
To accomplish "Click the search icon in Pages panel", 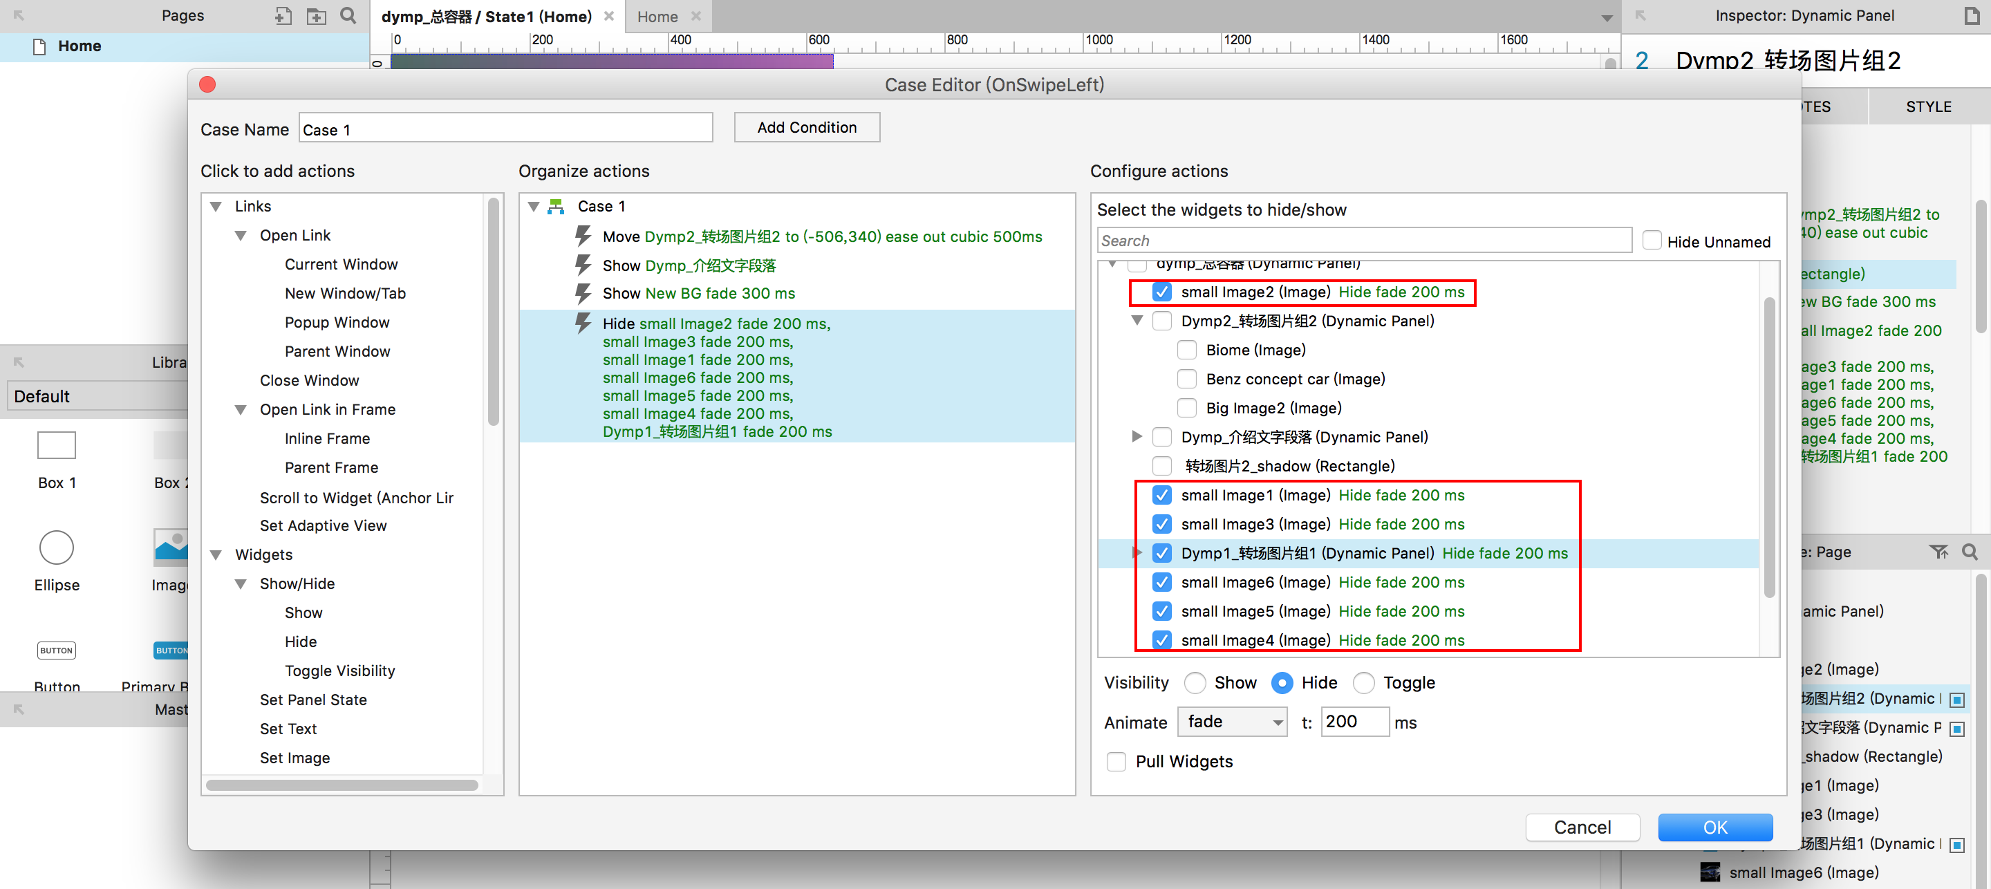I will 348,15.
